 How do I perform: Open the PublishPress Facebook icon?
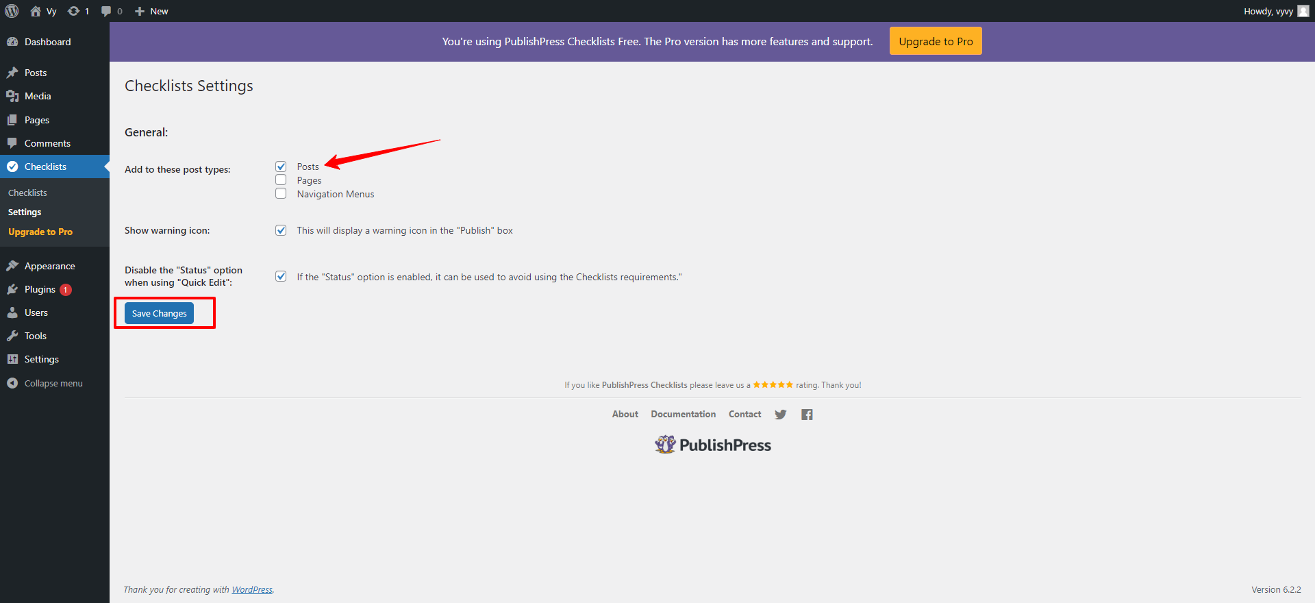tap(807, 415)
